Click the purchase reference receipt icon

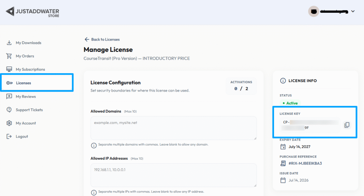[283, 163]
